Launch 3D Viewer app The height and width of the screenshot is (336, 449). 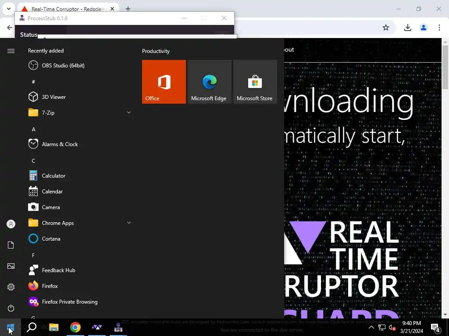pyautogui.click(x=80, y=97)
